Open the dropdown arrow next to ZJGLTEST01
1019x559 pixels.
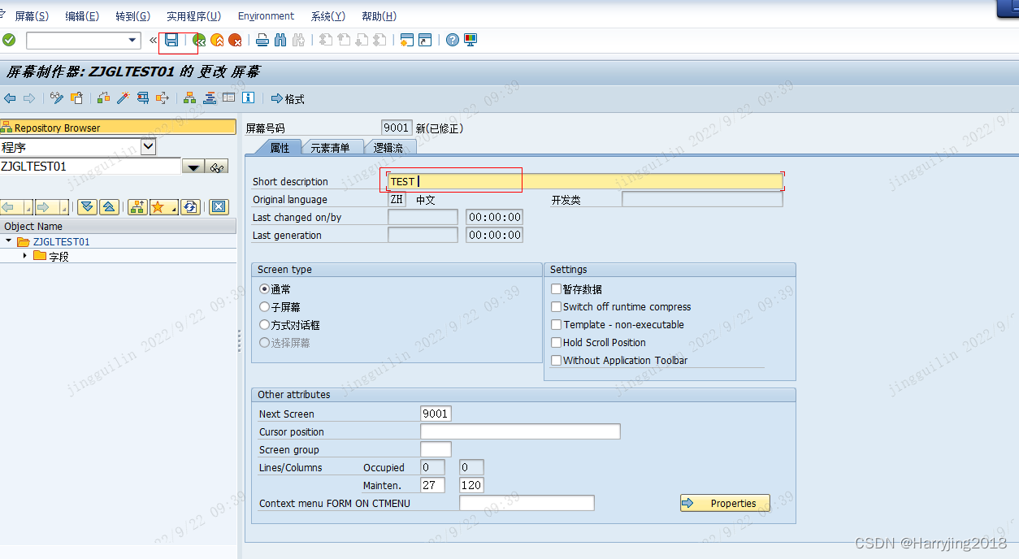[193, 166]
